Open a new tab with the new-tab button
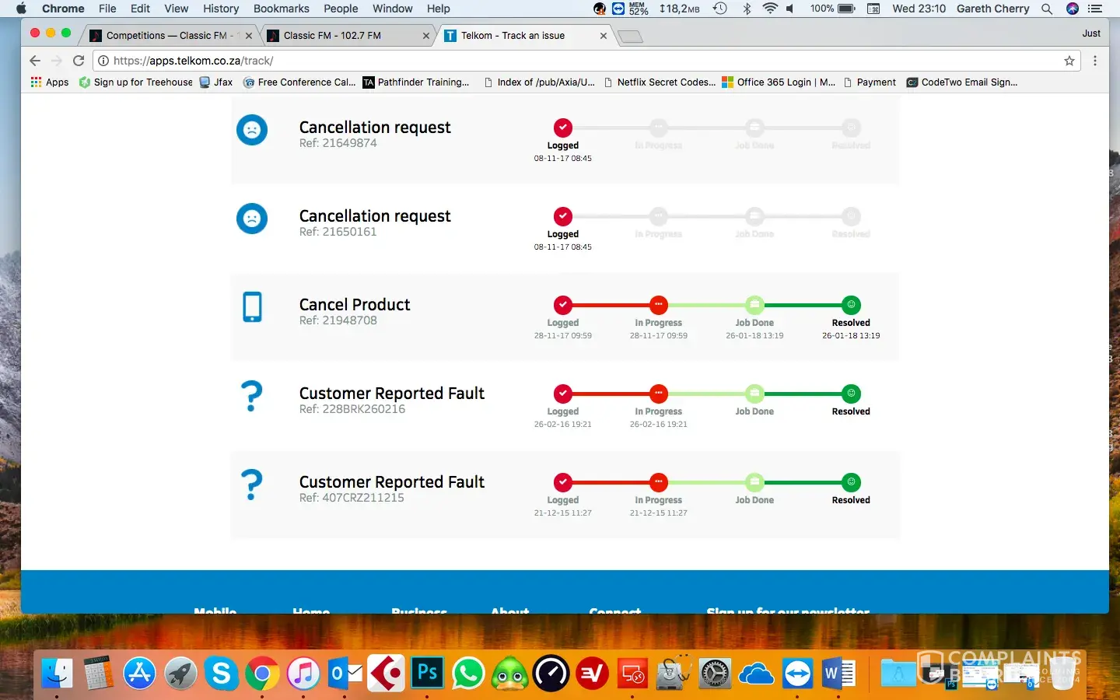The height and width of the screenshot is (700, 1120). [x=630, y=37]
